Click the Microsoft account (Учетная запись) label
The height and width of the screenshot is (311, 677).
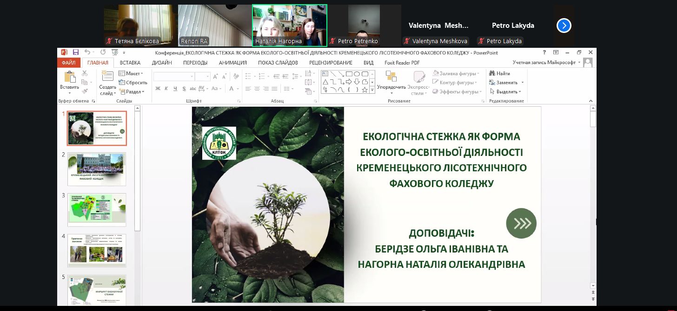544,63
